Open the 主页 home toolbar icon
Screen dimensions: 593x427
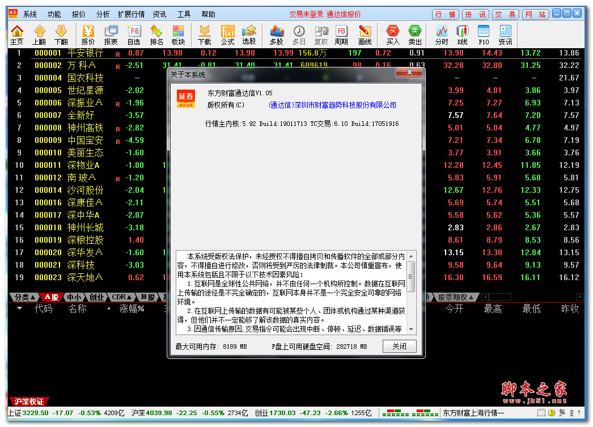pos(16,35)
